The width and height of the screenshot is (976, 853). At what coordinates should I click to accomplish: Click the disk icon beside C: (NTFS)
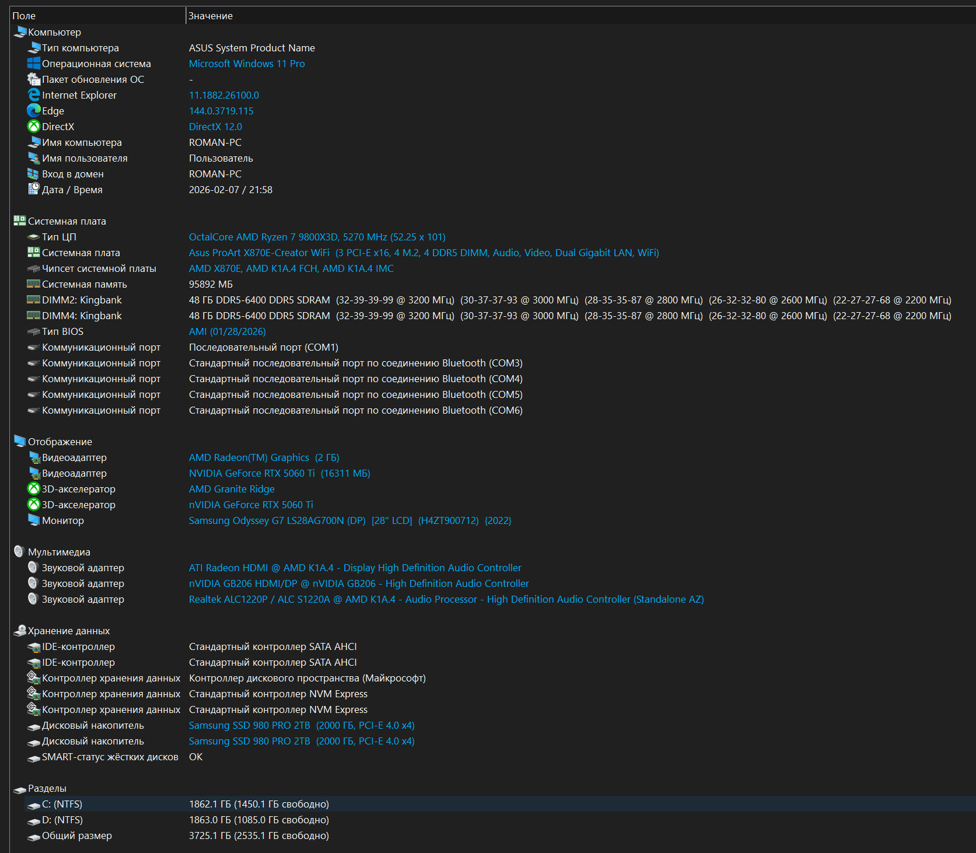click(34, 805)
